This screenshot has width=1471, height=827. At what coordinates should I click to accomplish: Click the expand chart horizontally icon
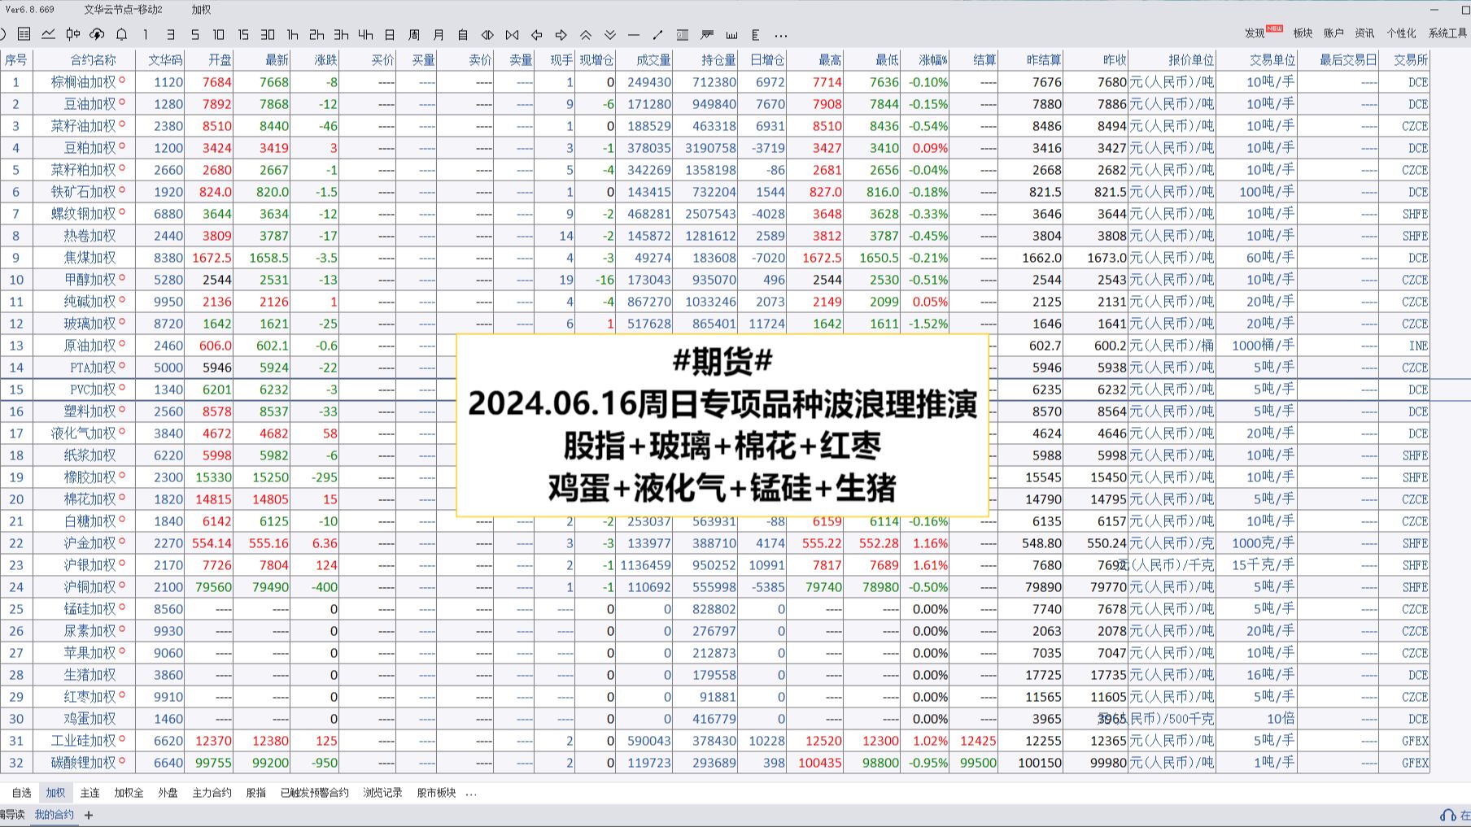coord(487,34)
